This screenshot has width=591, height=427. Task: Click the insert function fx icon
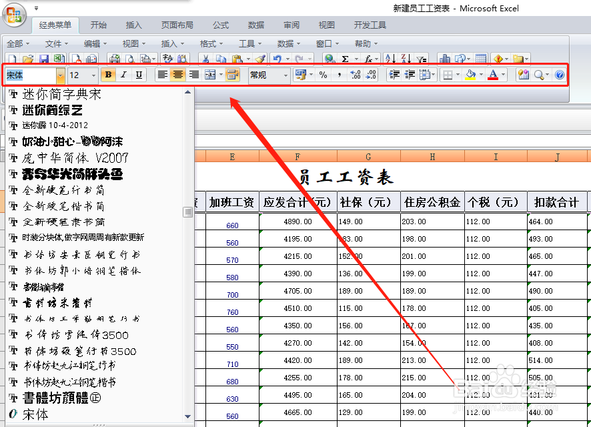coord(368,59)
